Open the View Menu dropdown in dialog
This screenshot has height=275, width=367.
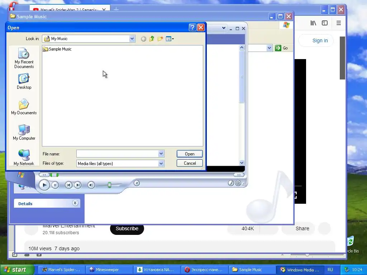170,39
